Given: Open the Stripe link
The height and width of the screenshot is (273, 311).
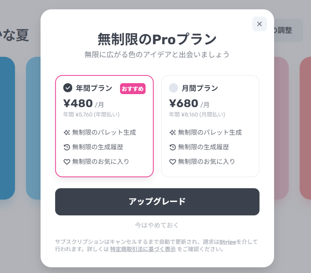Looking at the screenshot, I should tap(227, 242).
